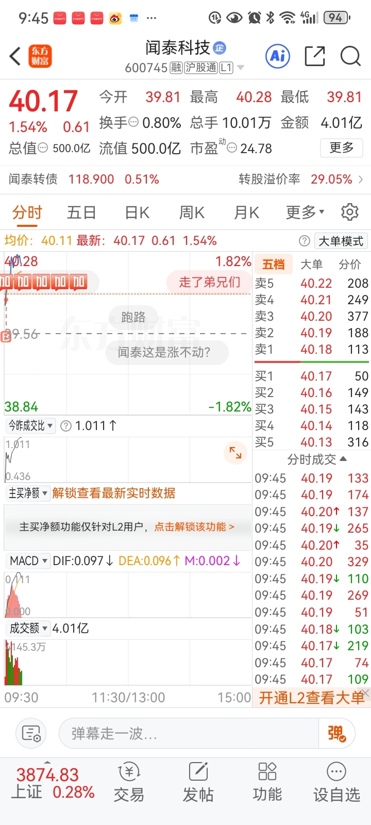Collapse 分时成交 section arrow
The width and height of the screenshot is (371, 825).
coord(344,459)
